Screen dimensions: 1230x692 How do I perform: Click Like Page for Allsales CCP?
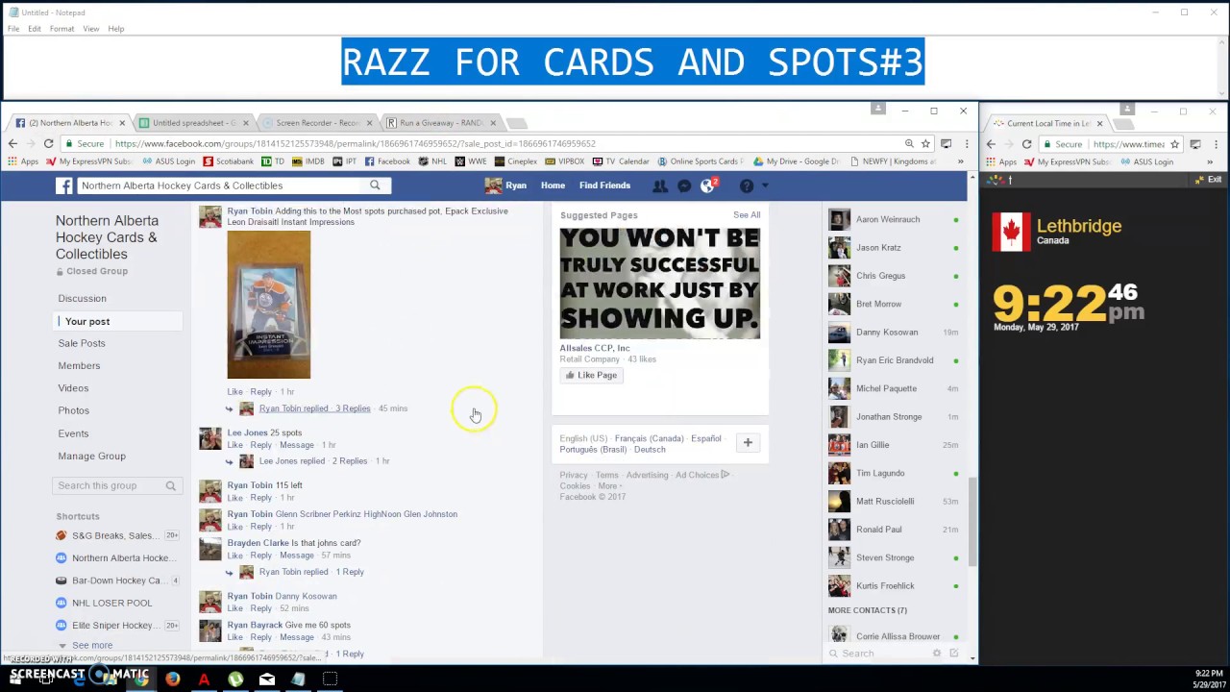[591, 375]
